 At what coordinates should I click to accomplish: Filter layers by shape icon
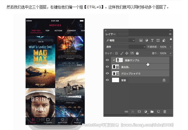[158, 40]
